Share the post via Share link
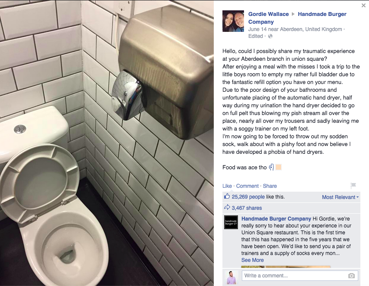This screenshot has height=286, width=369. pyautogui.click(x=270, y=186)
